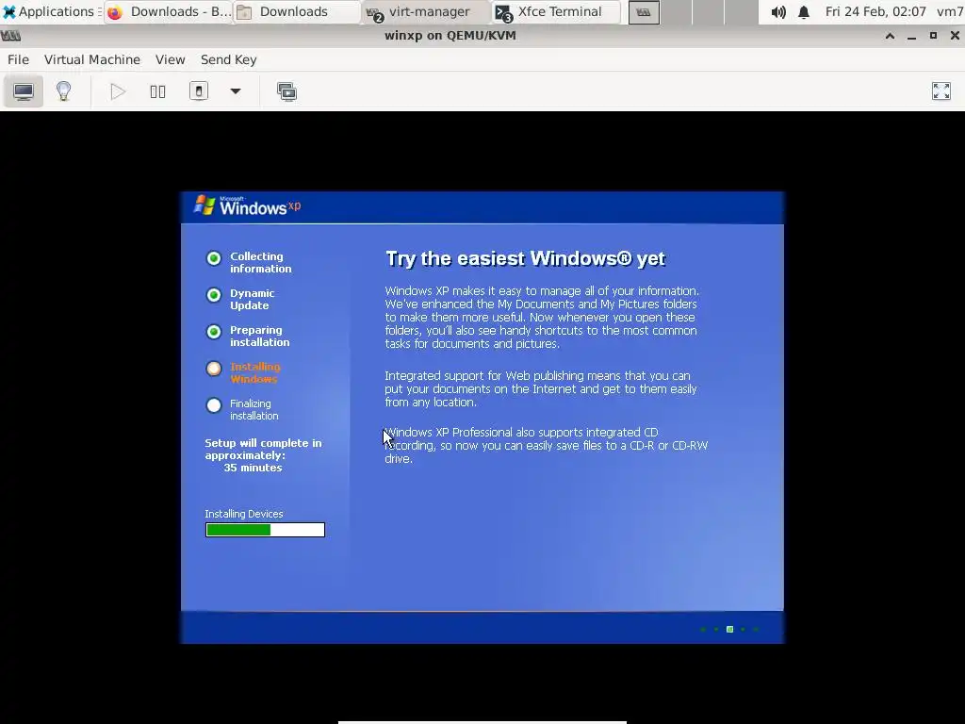The height and width of the screenshot is (724, 965).
Task: Switch to Xfce Terminal taskbar item
Action: [x=556, y=11]
